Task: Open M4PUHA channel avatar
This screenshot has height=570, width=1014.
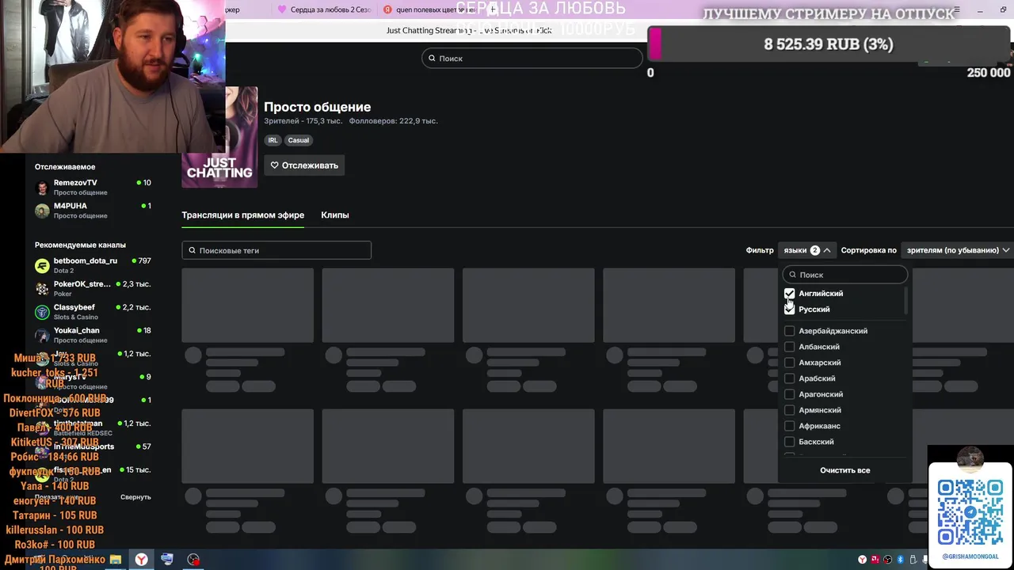Action: coord(42,211)
